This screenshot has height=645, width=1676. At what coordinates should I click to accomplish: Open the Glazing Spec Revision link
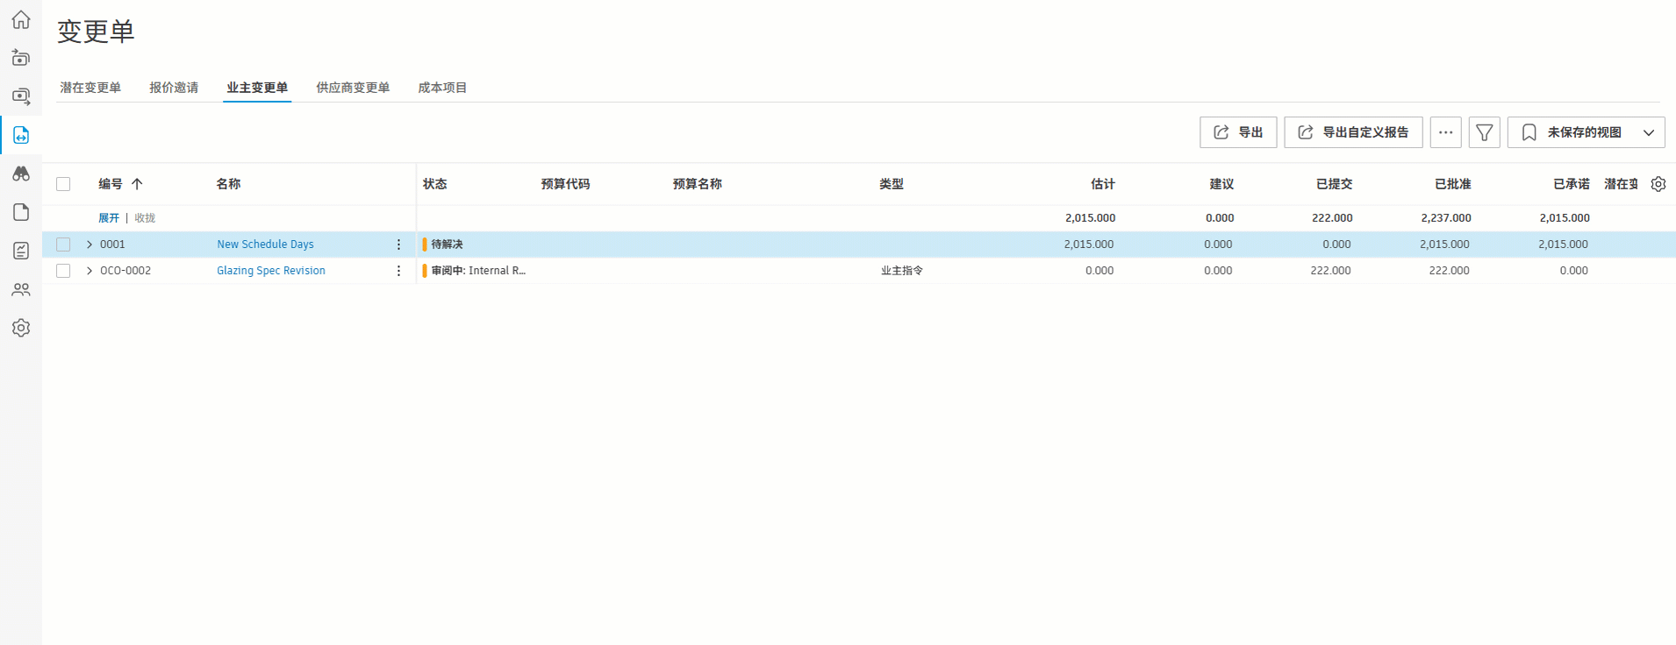click(271, 271)
